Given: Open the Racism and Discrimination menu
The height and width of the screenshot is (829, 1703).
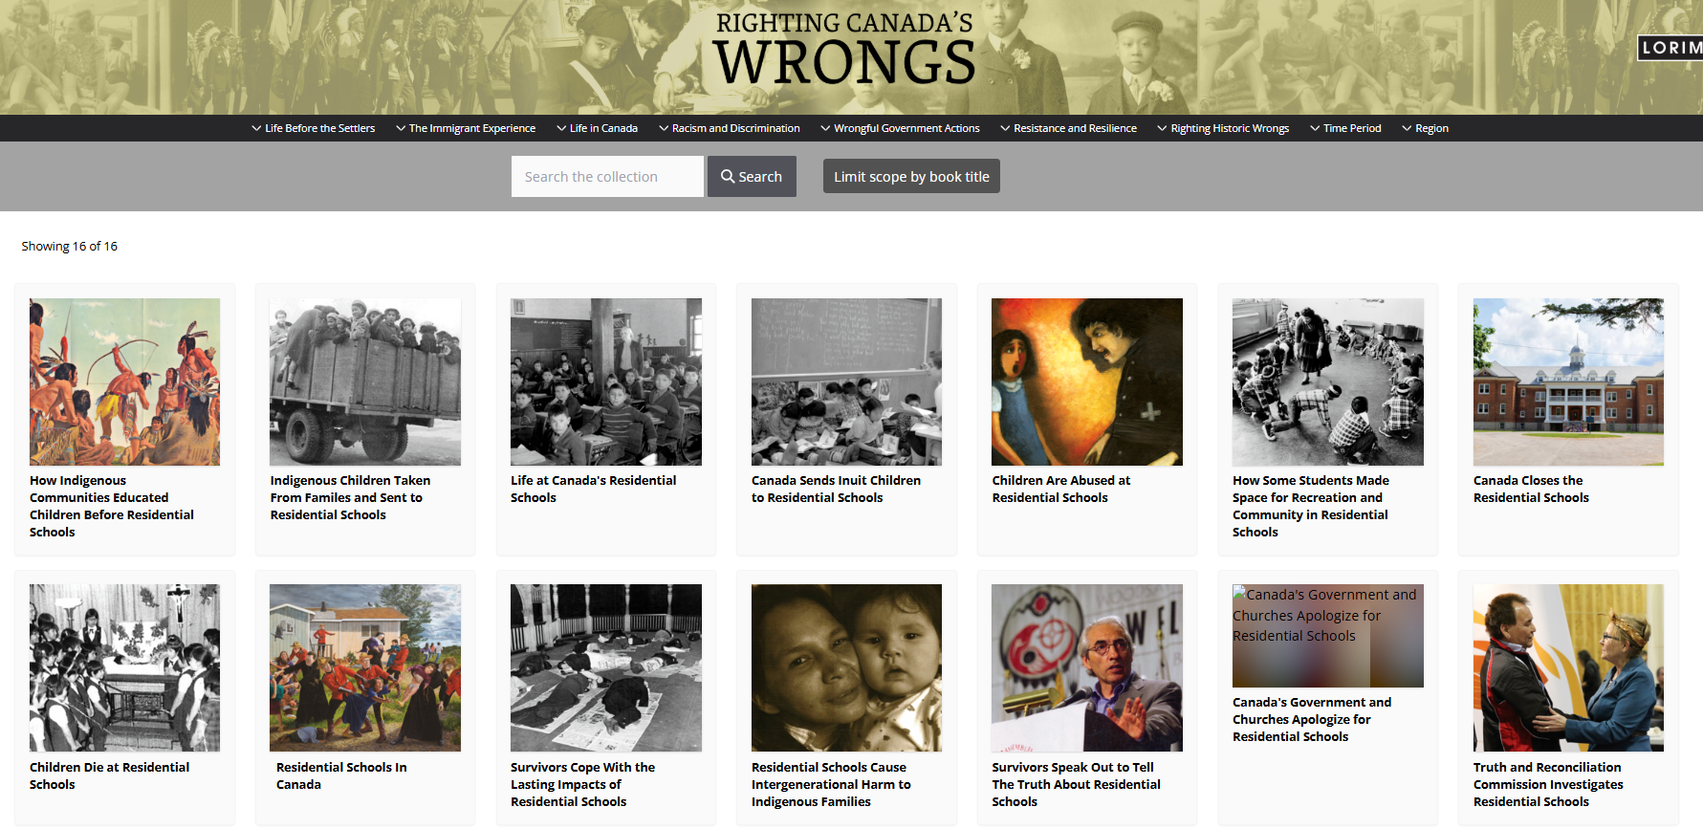Looking at the screenshot, I should pos(729,128).
